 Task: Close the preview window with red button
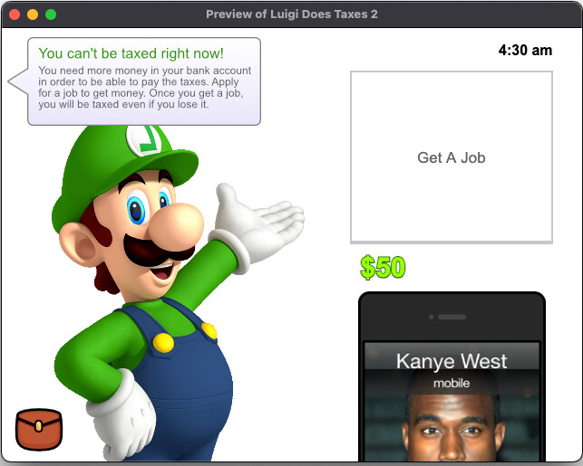tap(15, 14)
